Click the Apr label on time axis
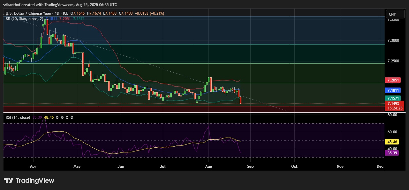Viewport: 409px width, 190px height. [33, 166]
